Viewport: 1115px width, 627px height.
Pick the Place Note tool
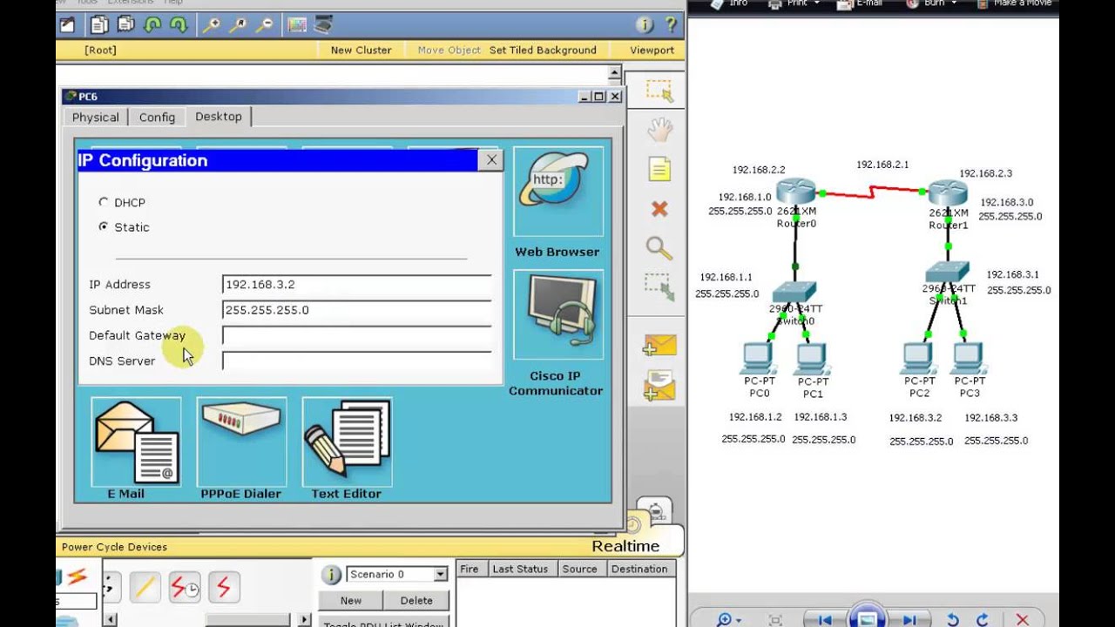659,170
